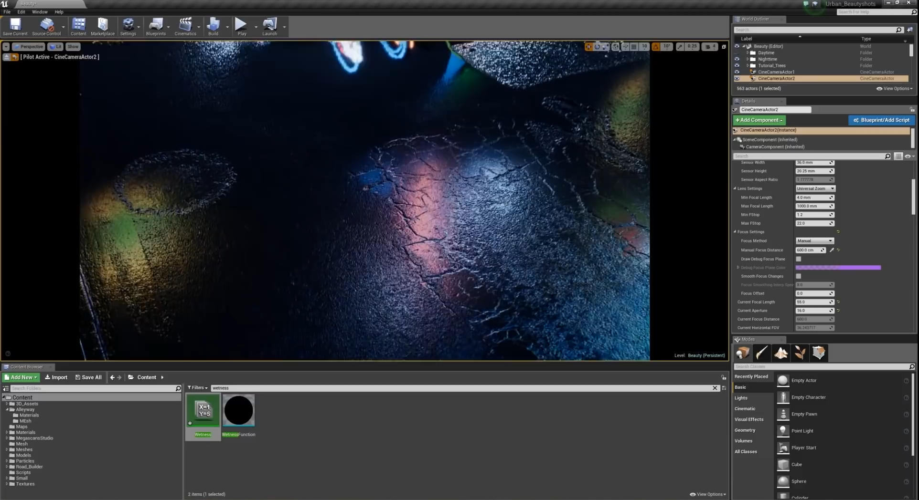Select the WetnessFunction asset thumbnail
This screenshot has height=500, width=919.
pos(238,410)
